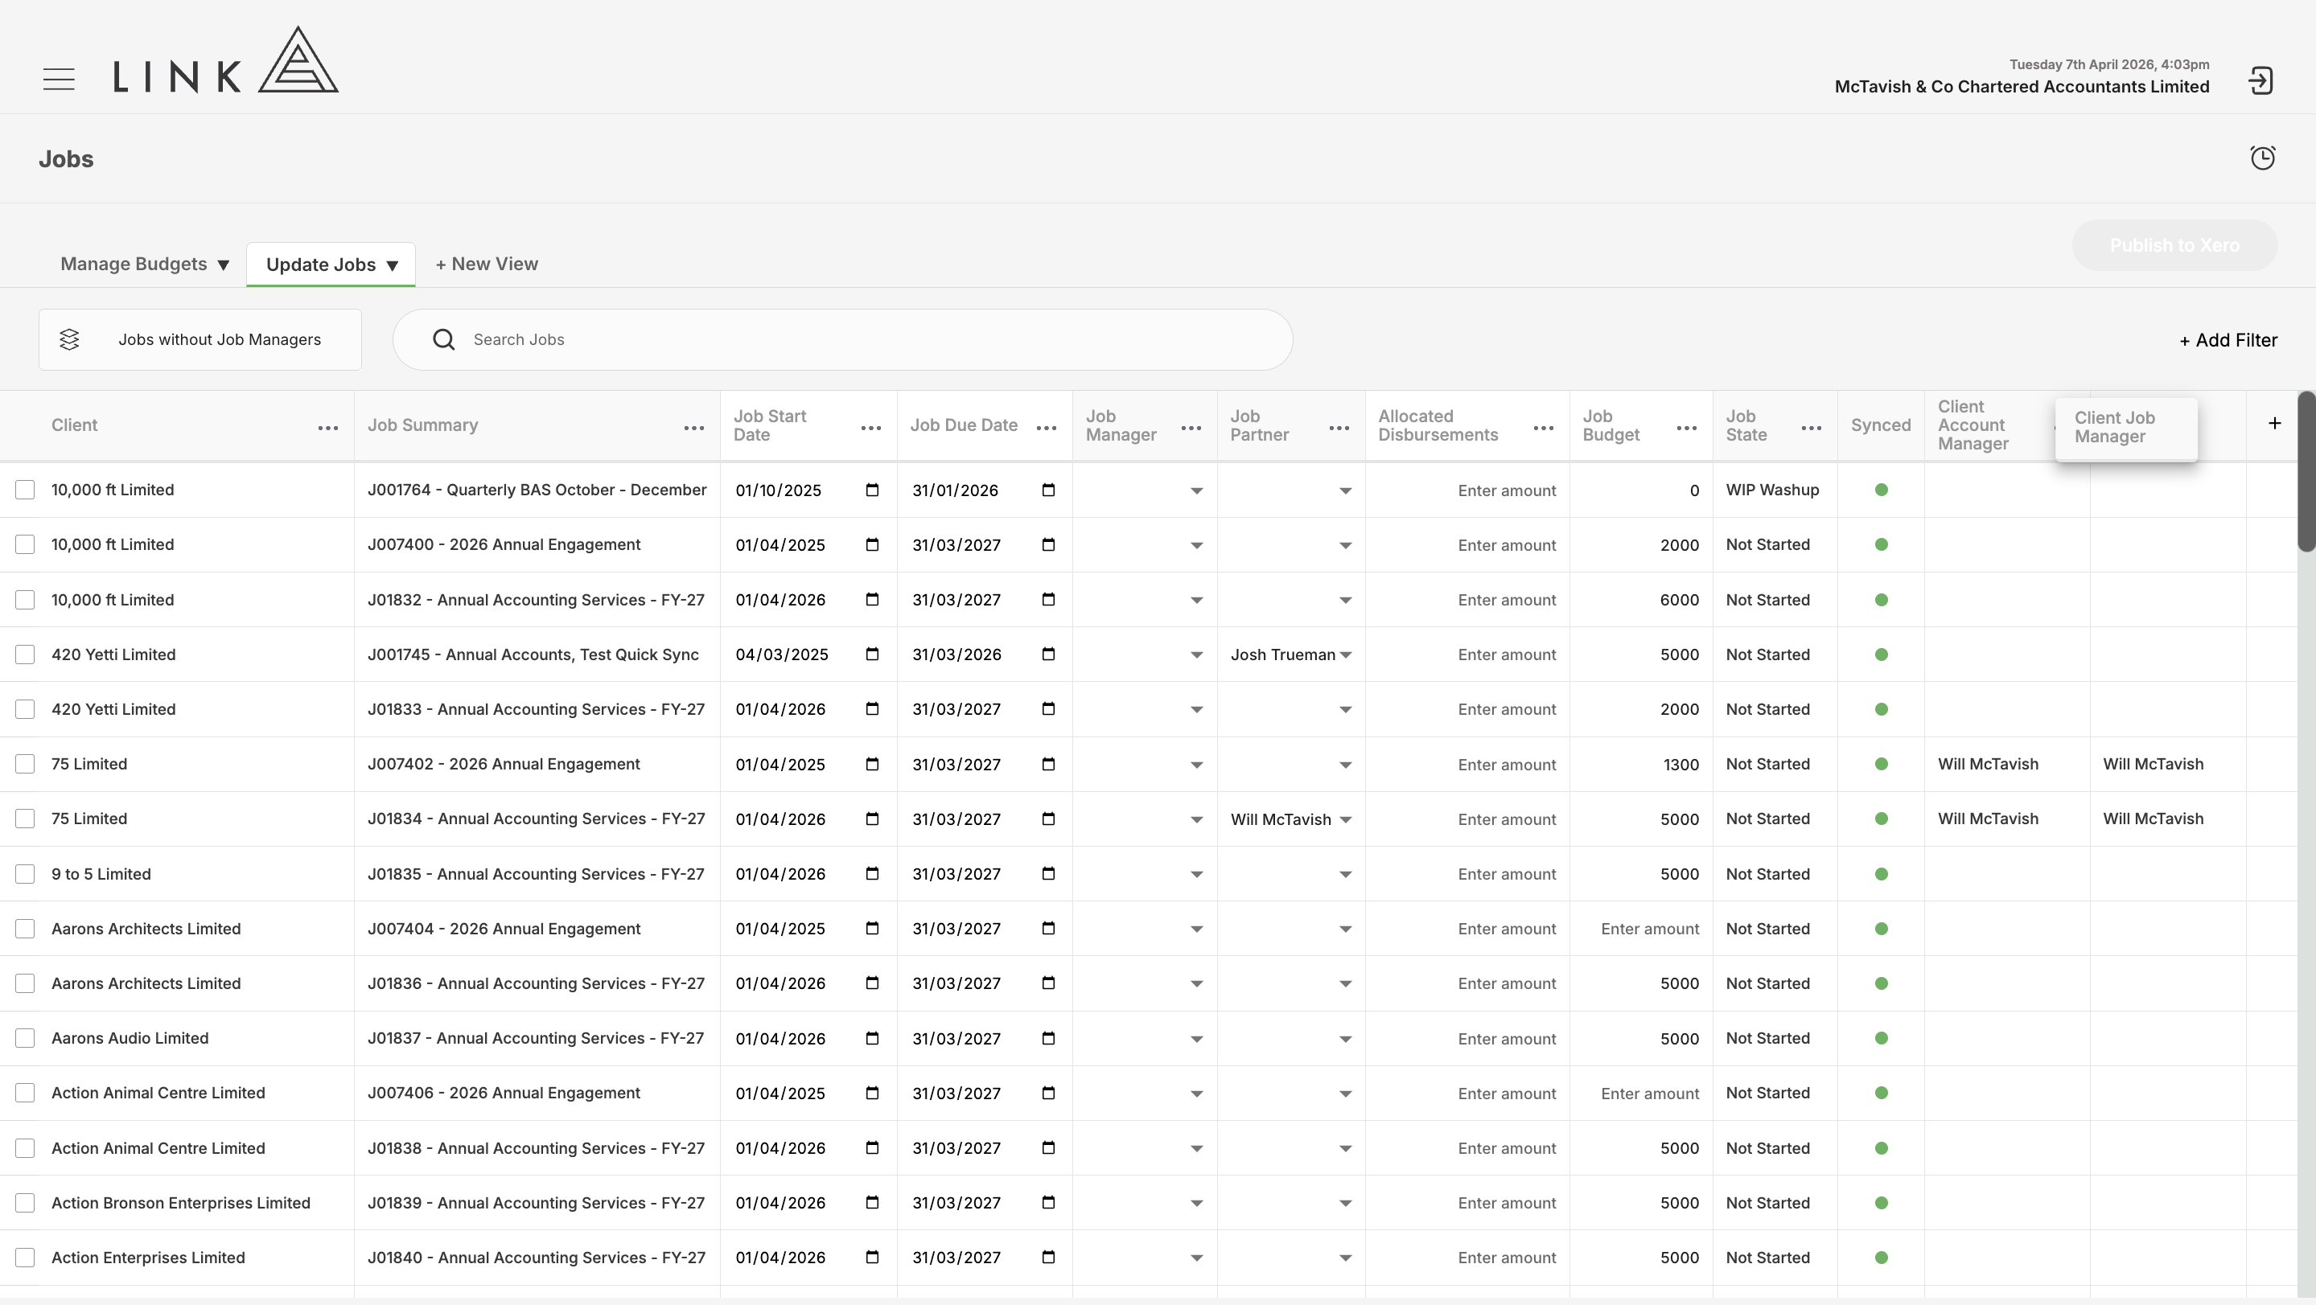Click Publish to Xero button
The image size is (2316, 1305).
pyautogui.click(x=2174, y=245)
